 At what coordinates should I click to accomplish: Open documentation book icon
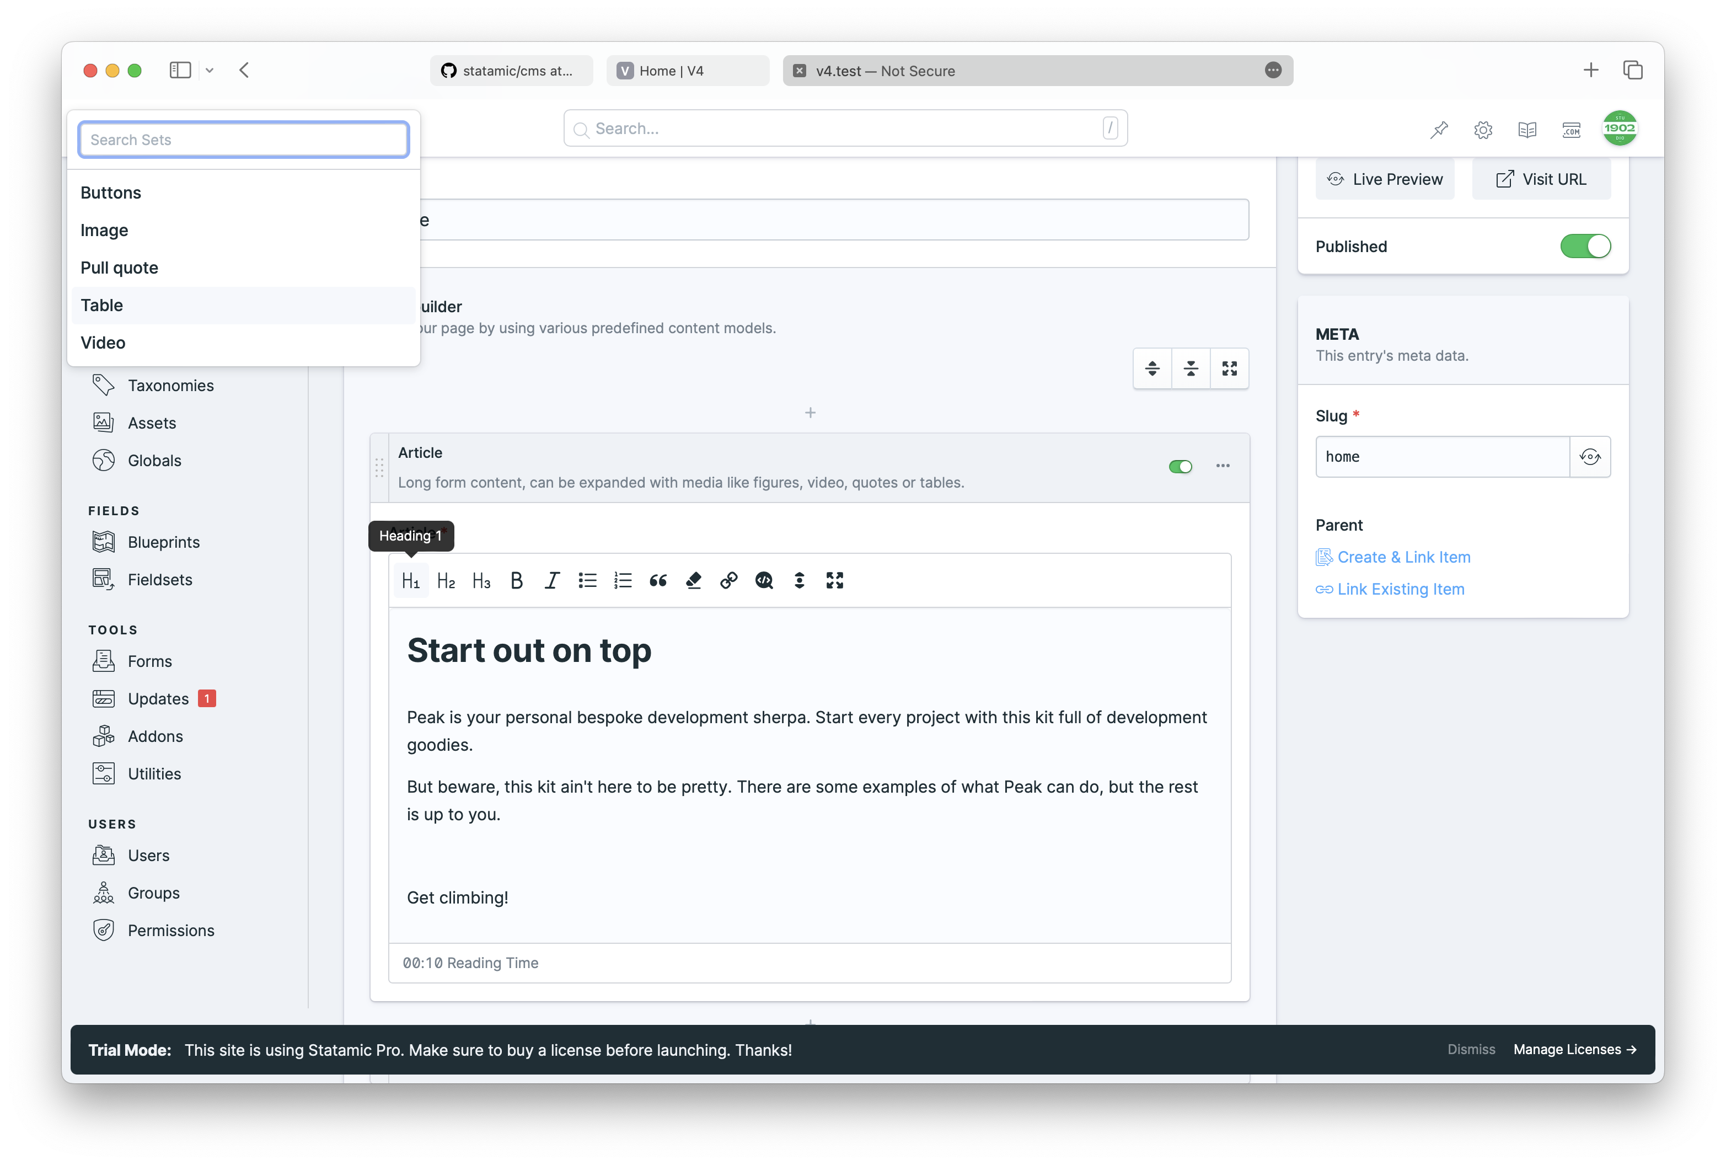[x=1527, y=130]
